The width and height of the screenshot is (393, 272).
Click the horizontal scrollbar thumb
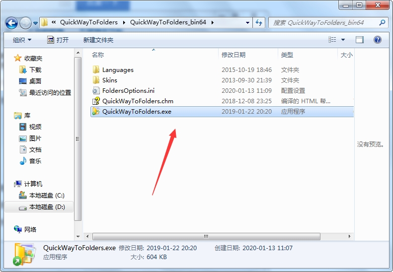206,236
